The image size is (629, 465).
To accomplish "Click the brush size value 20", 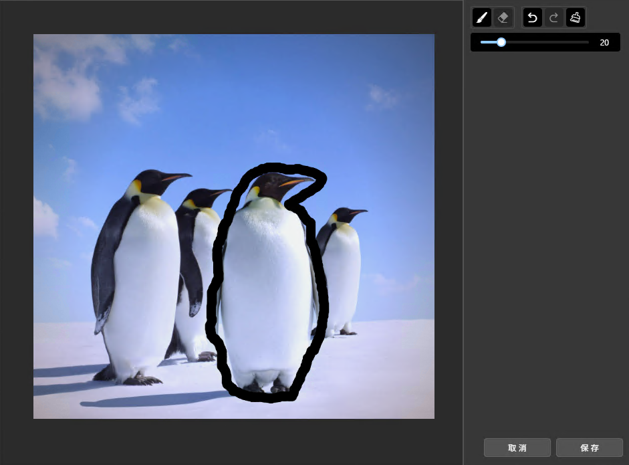I will pyautogui.click(x=604, y=42).
